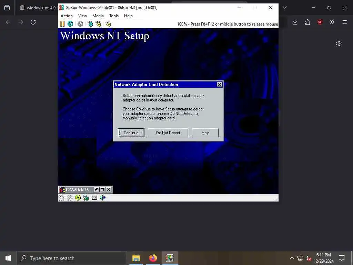Open Firefox from the taskbar
Screen dimensions: 353x265
[x=153, y=258]
